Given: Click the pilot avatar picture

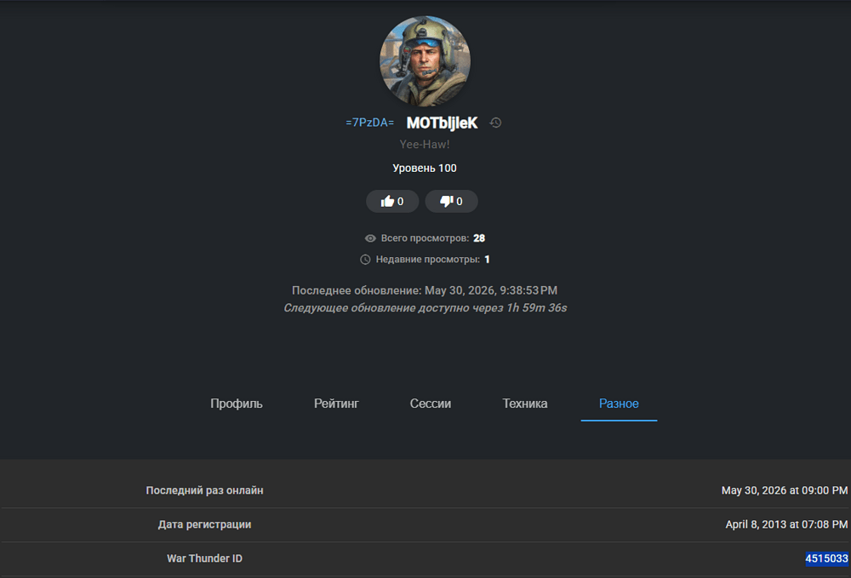Looking at the screenshot, I should pyautogui.click(x=425, y=61).
